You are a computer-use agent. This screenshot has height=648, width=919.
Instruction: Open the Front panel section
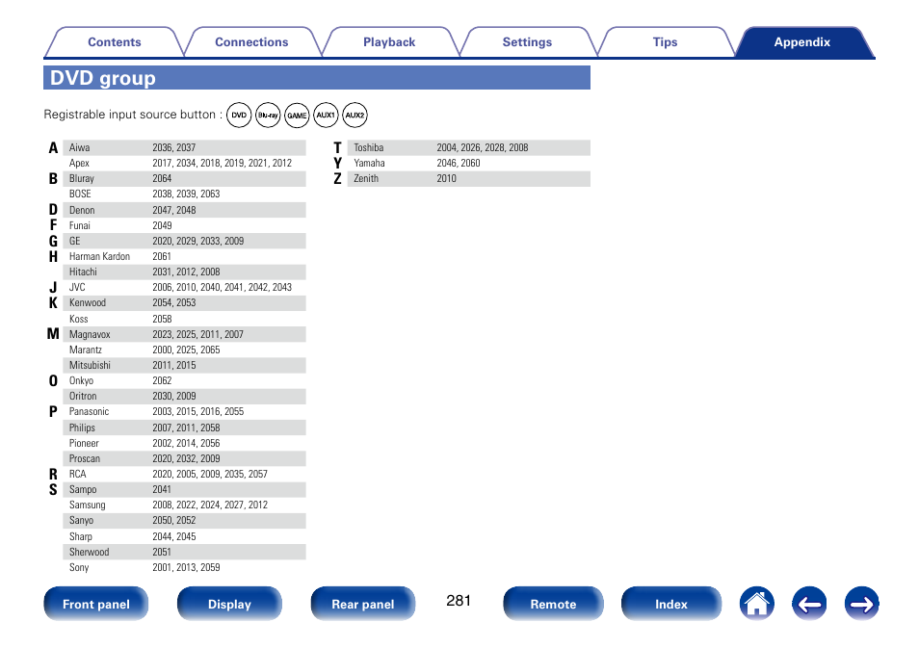pyautogui.click(x=96, y=604)
